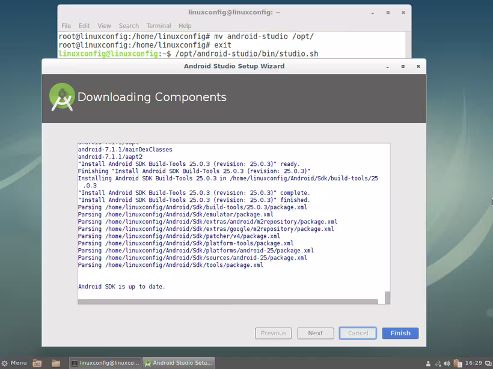493x369 pixels.
Task: Open the Help menu in terminal window
Action: (185, 26)
